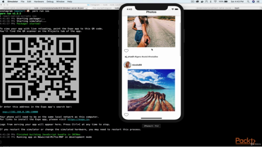Tap the aj_crush username in caption
This screenshot has height=147, width=262.
(129, 57)
